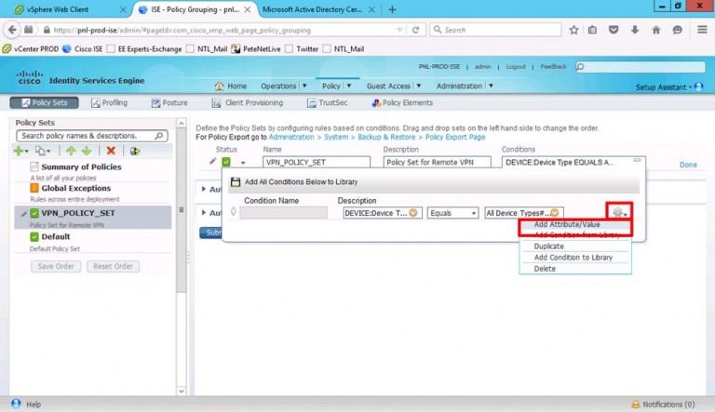
Task: Open the Pocket icon in browser toolbar
Action: point(614,30)
